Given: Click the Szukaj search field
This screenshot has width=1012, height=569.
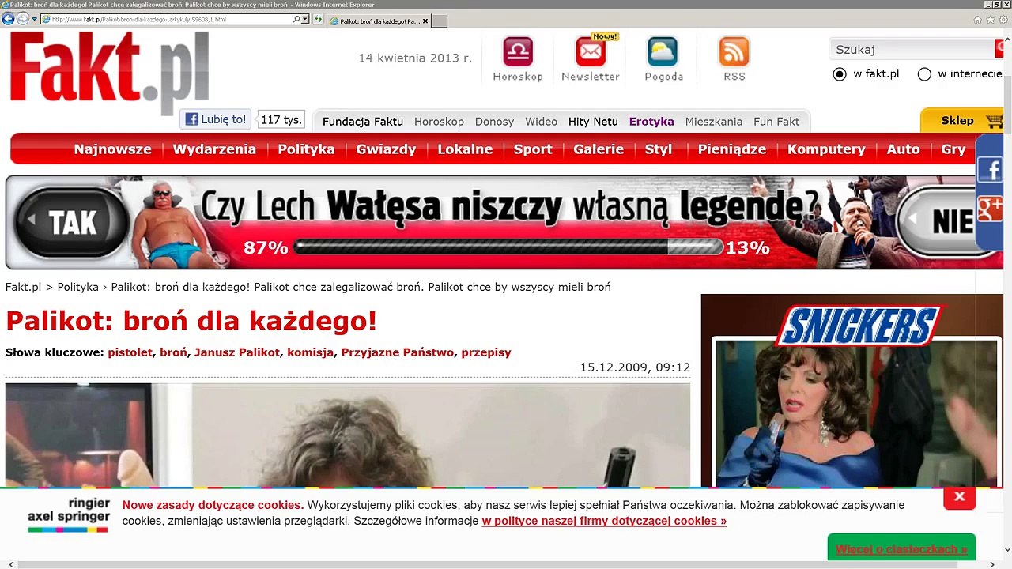Looking at the screenshot, I should pos(912,49).
